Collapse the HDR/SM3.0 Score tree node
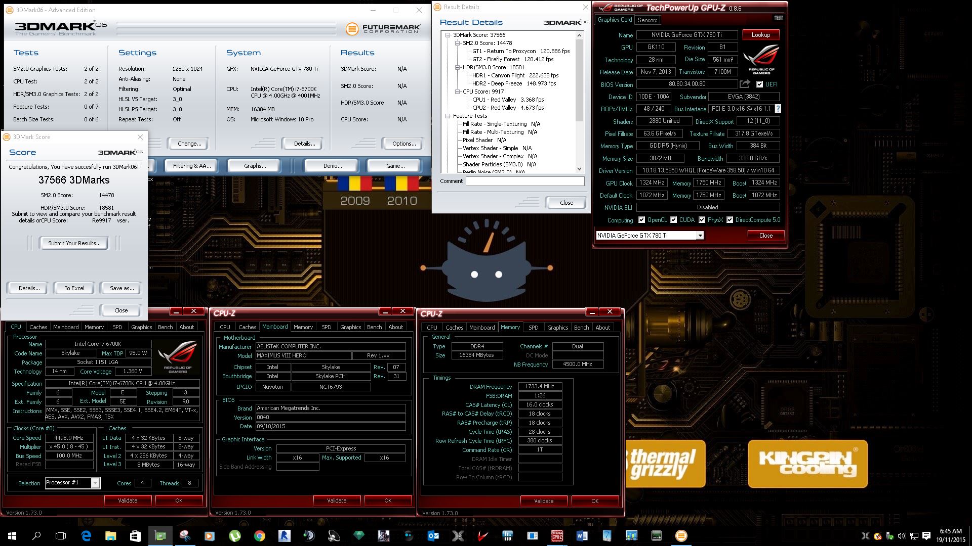 click(457, 68)
